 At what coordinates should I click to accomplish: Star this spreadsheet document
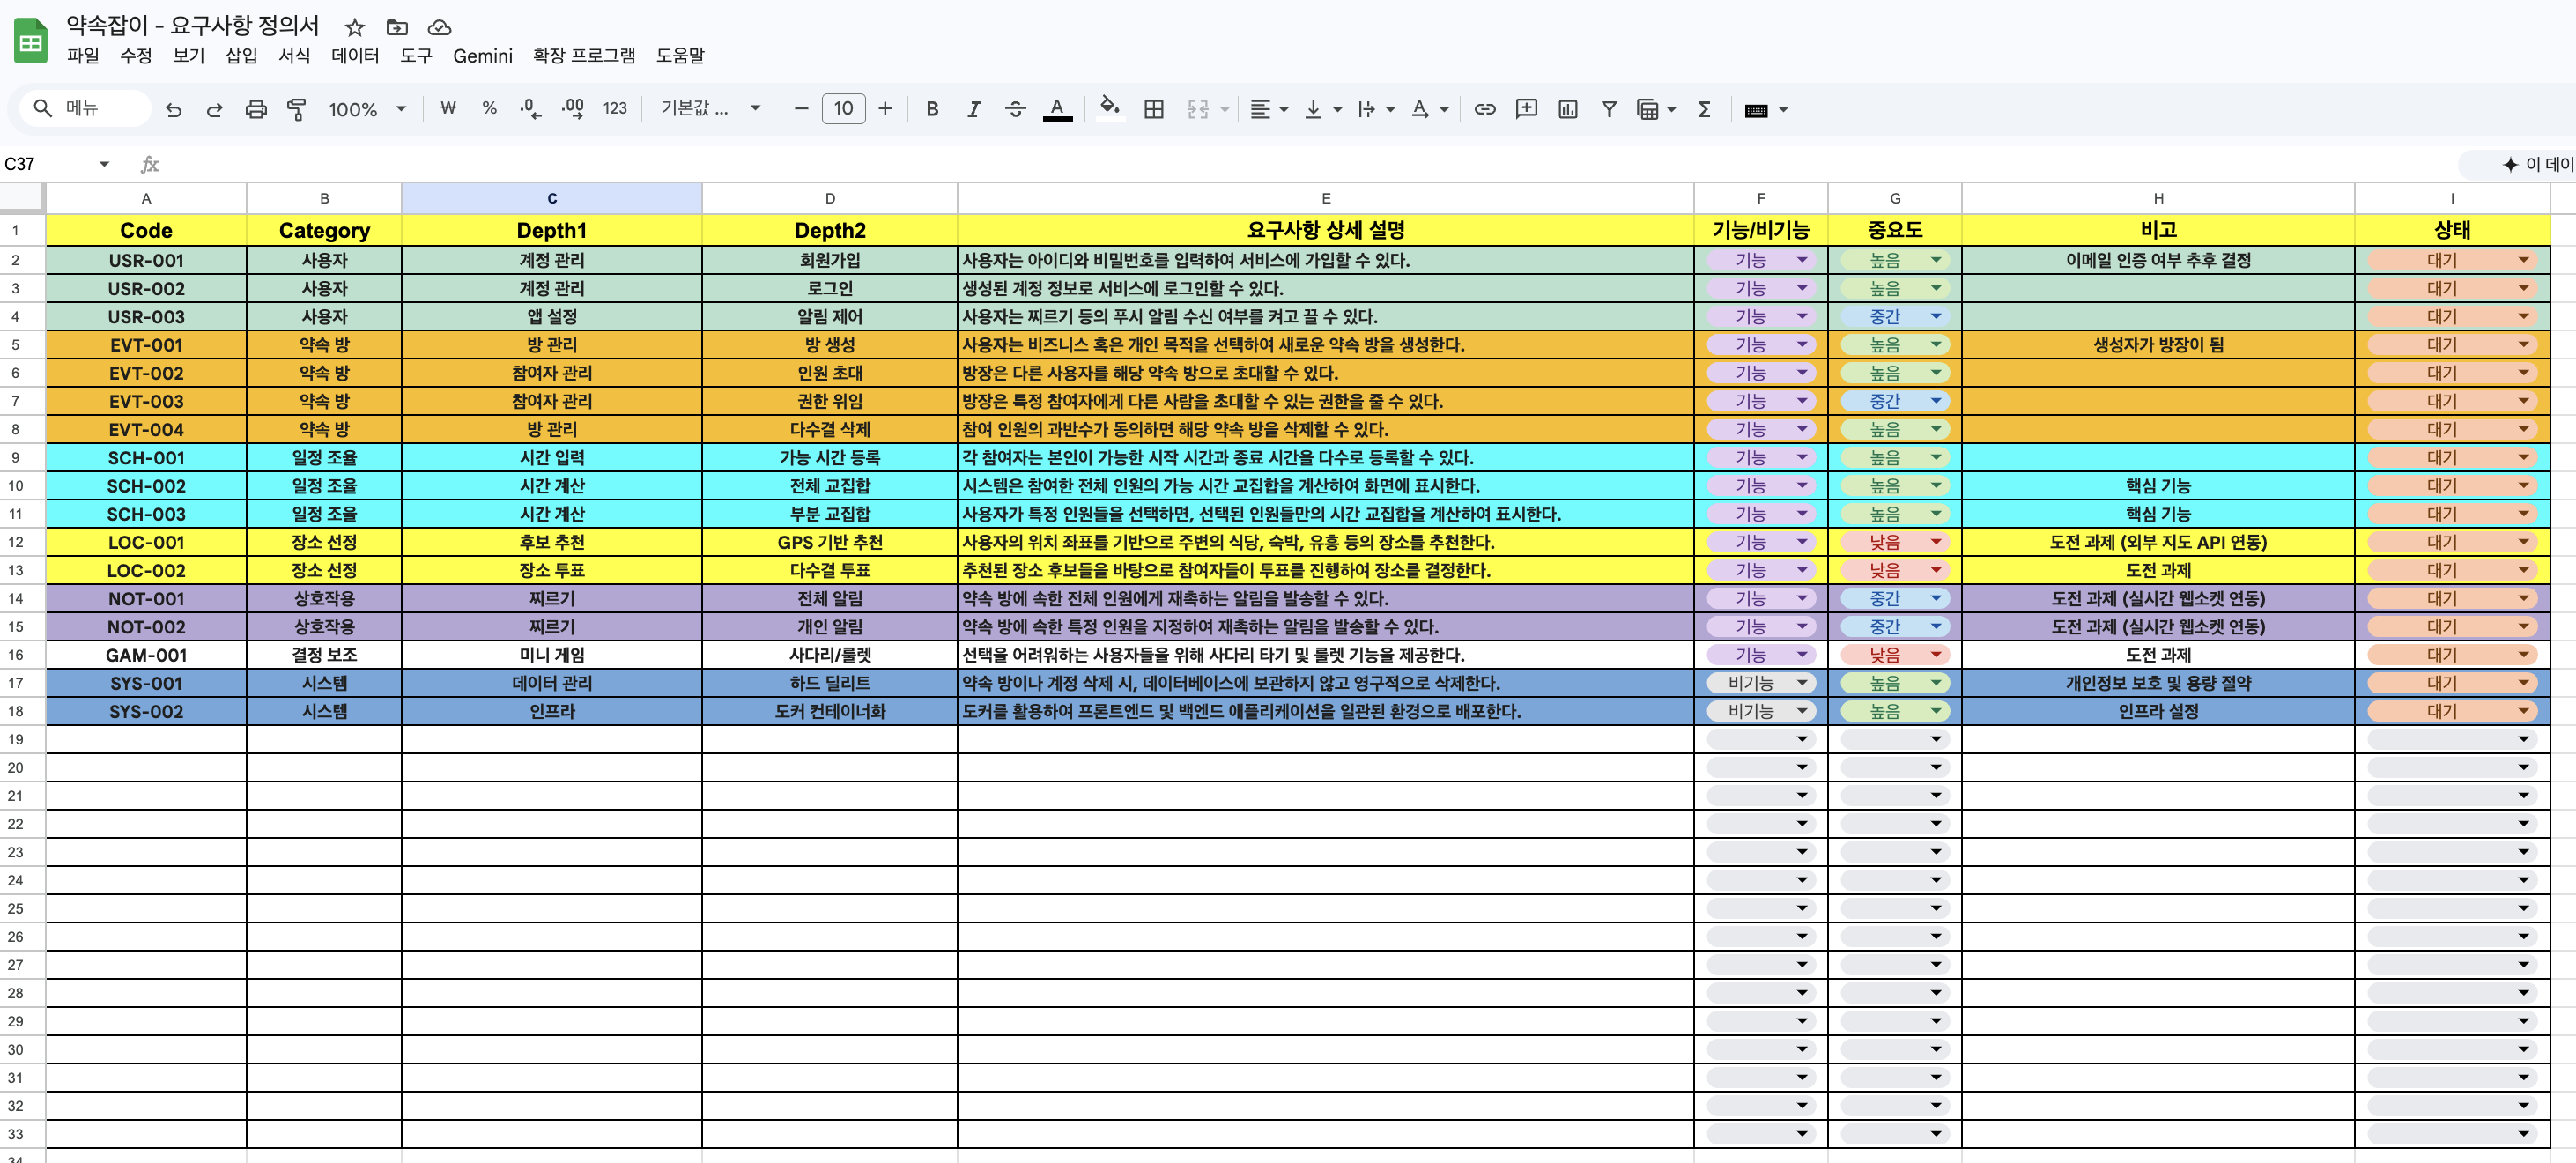pyautogui.click(x=354, y=27)
